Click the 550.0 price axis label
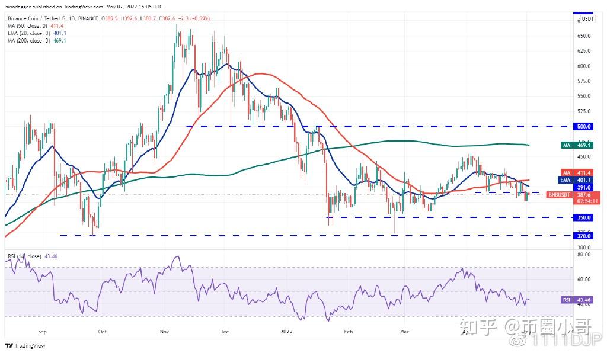 coord(584,96)
